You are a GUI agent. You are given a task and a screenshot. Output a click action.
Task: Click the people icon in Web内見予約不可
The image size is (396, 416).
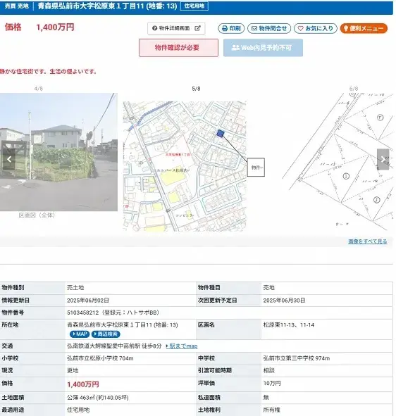[x=235, y=48]
